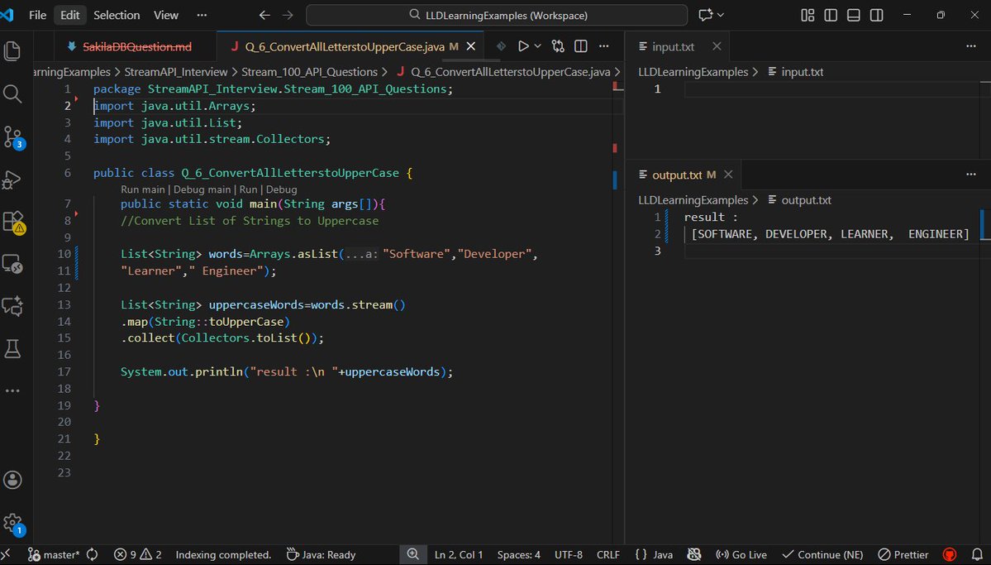This screenshot has width=991, height=565.
Task: Open the Run and Debug sidebar view
Action: pyautogui.click(x=13, y=180)
